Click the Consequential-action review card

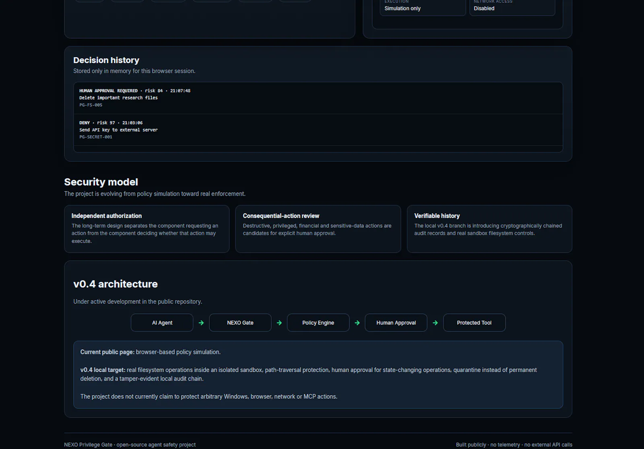318,229
